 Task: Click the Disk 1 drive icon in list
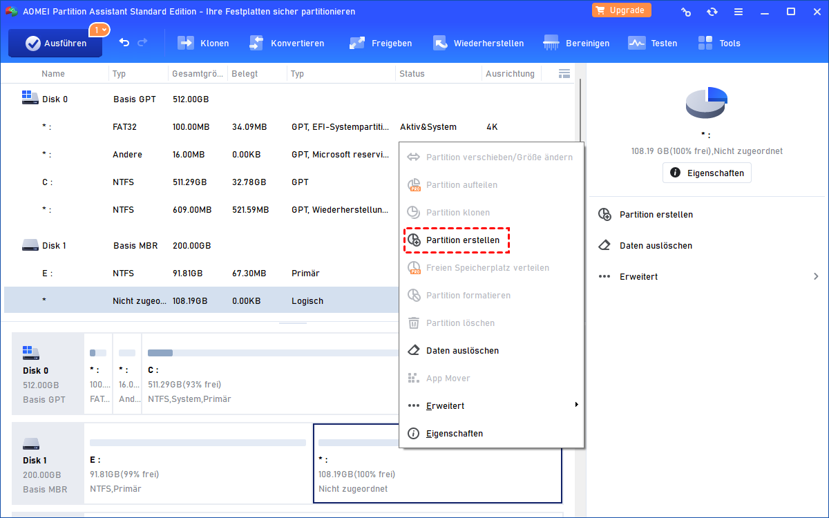[x=30, y=245]
